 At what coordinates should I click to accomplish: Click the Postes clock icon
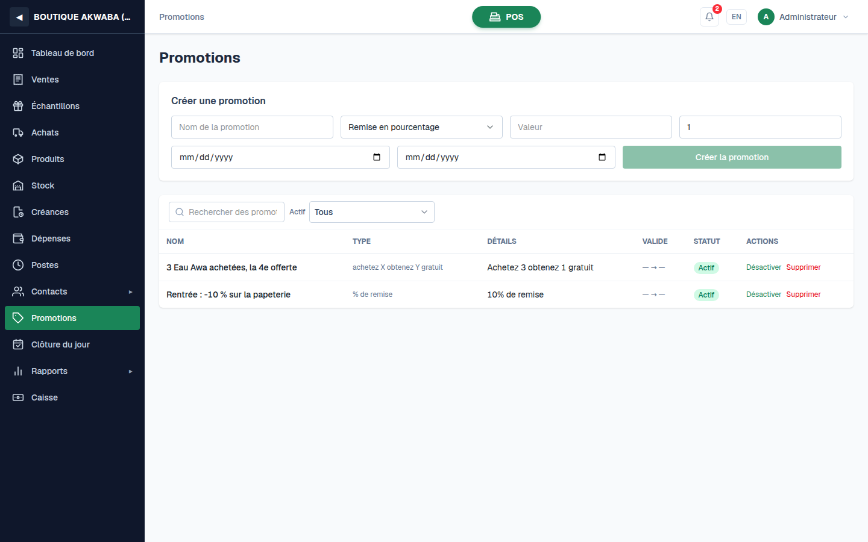point(18,265)
